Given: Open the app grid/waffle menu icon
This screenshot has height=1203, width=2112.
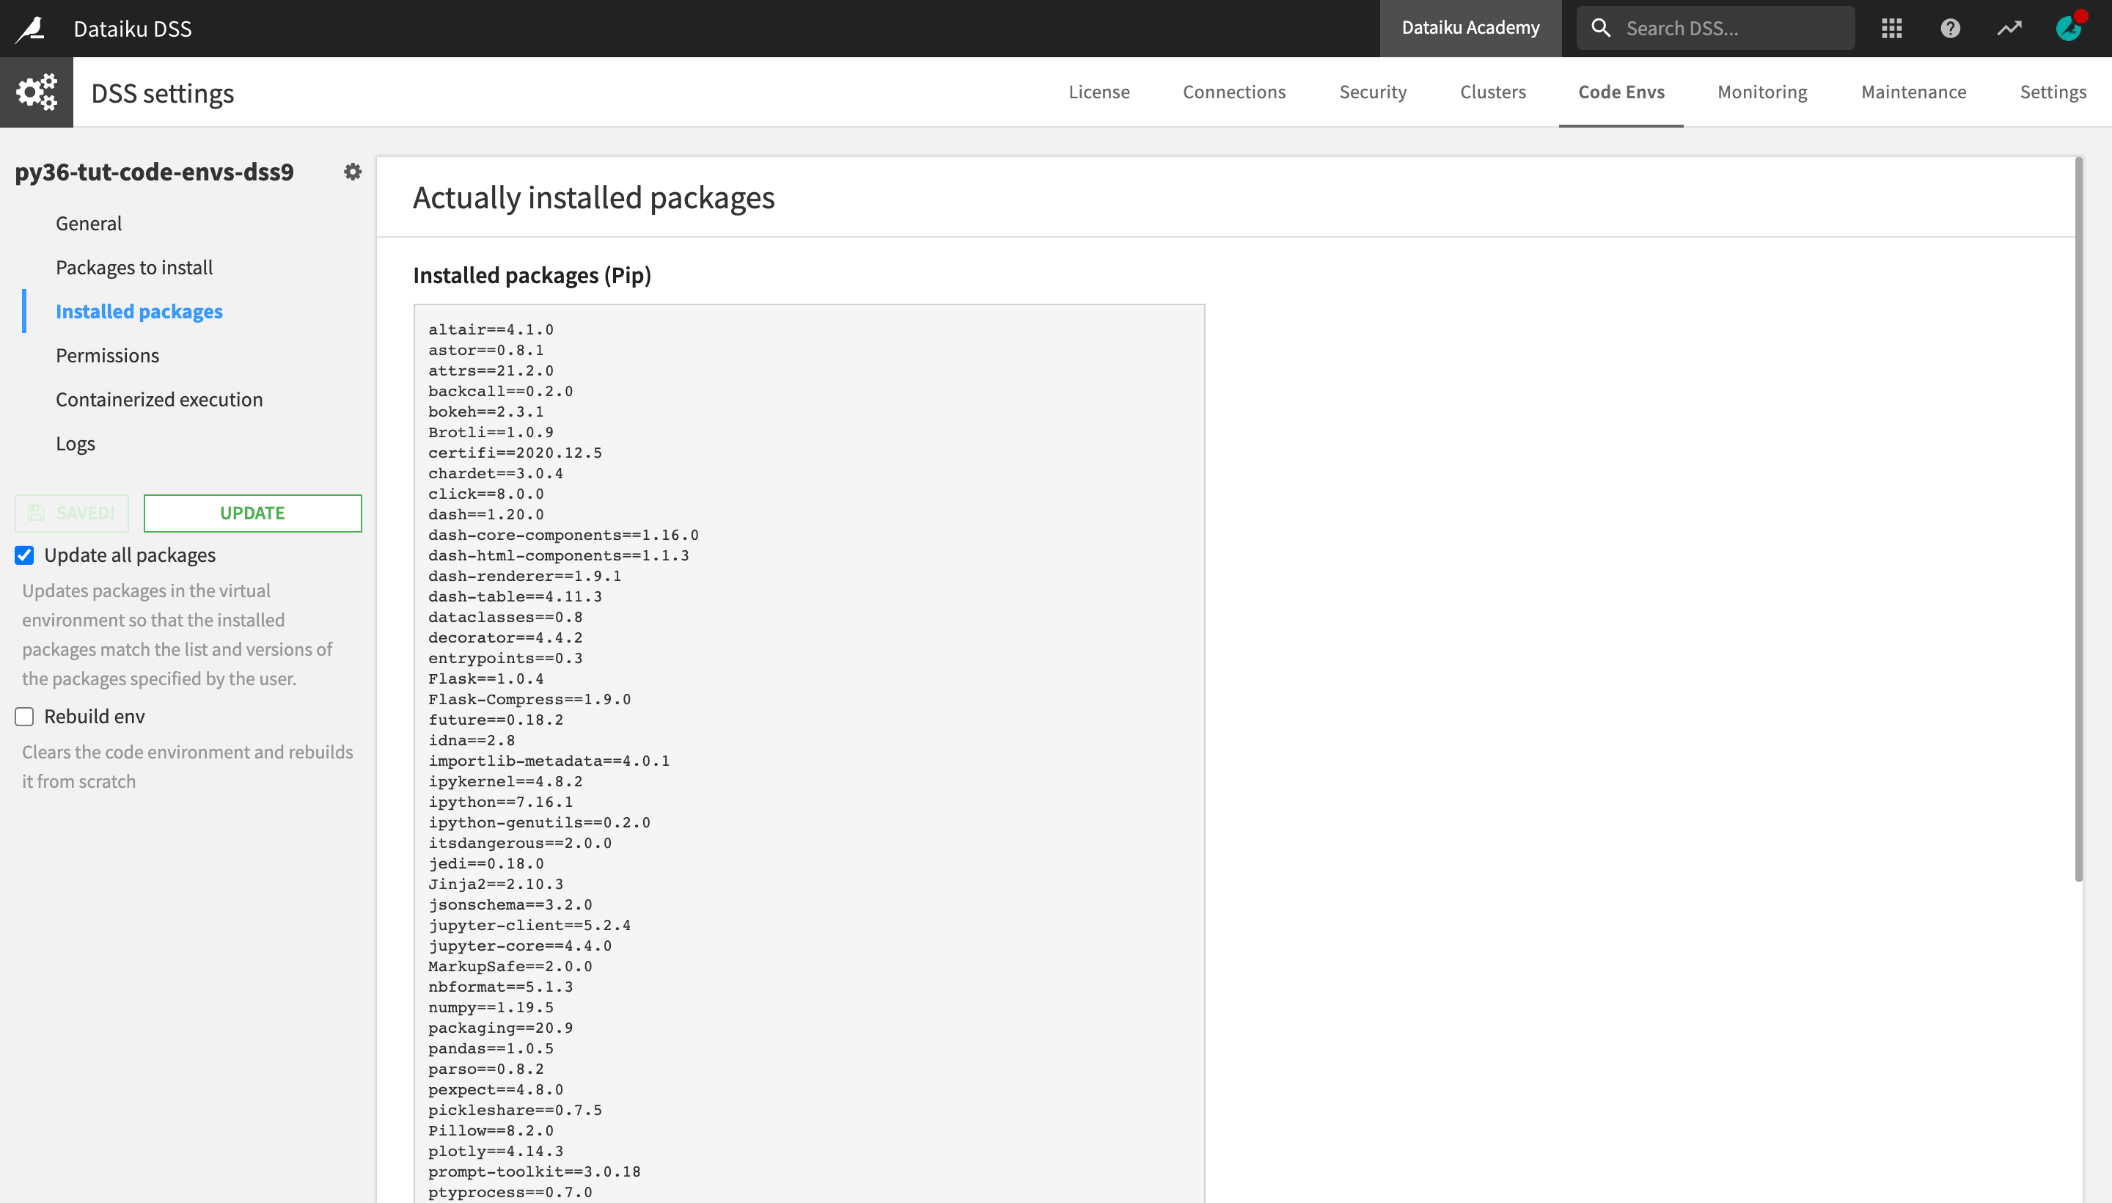Looking at the screenshot, I should [x=1891, y=28].
